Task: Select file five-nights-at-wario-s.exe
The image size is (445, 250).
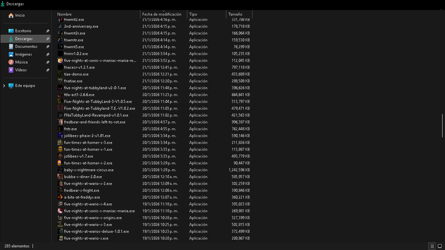Action: (86, 238)
